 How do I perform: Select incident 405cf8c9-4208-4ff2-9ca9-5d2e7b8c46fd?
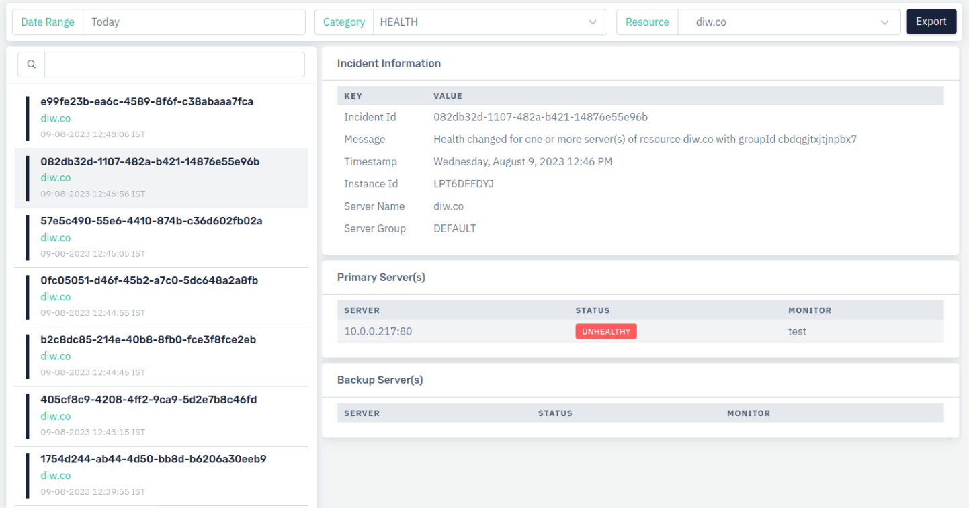[x=149, y=400]
